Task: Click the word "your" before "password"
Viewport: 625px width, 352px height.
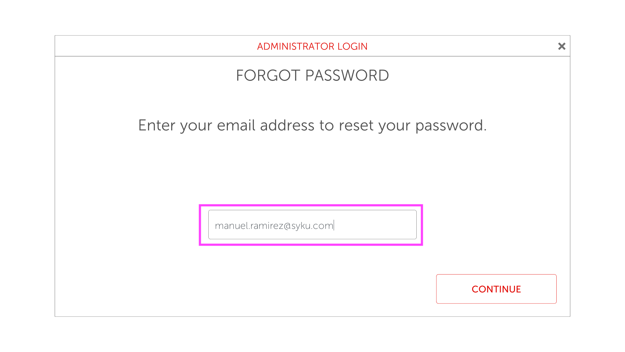Action: (x=394, y=125)
